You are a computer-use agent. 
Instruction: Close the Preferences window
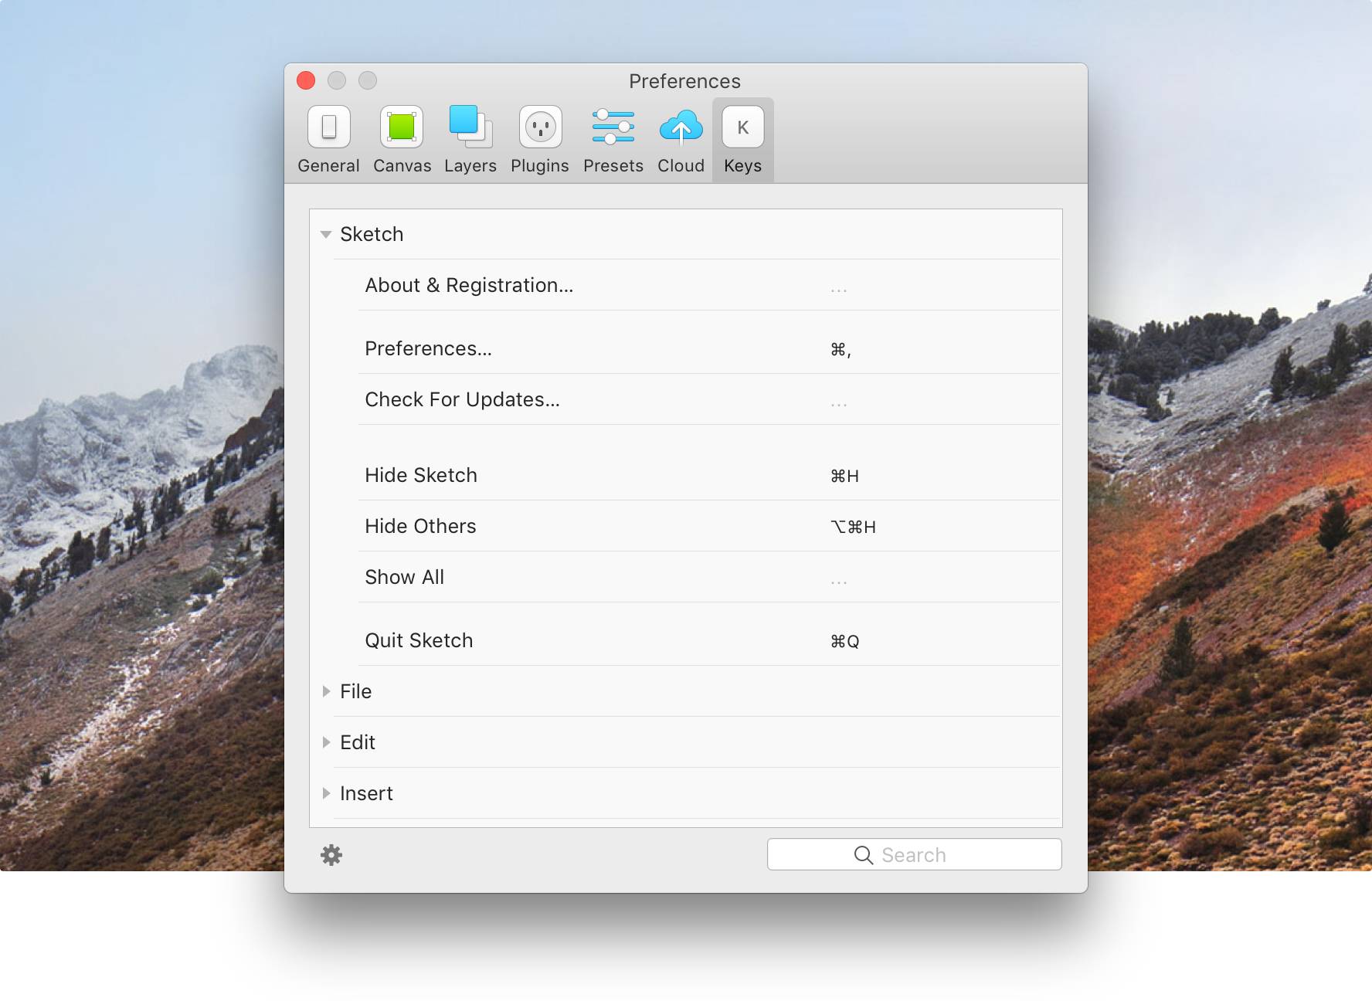pos(306,80)
